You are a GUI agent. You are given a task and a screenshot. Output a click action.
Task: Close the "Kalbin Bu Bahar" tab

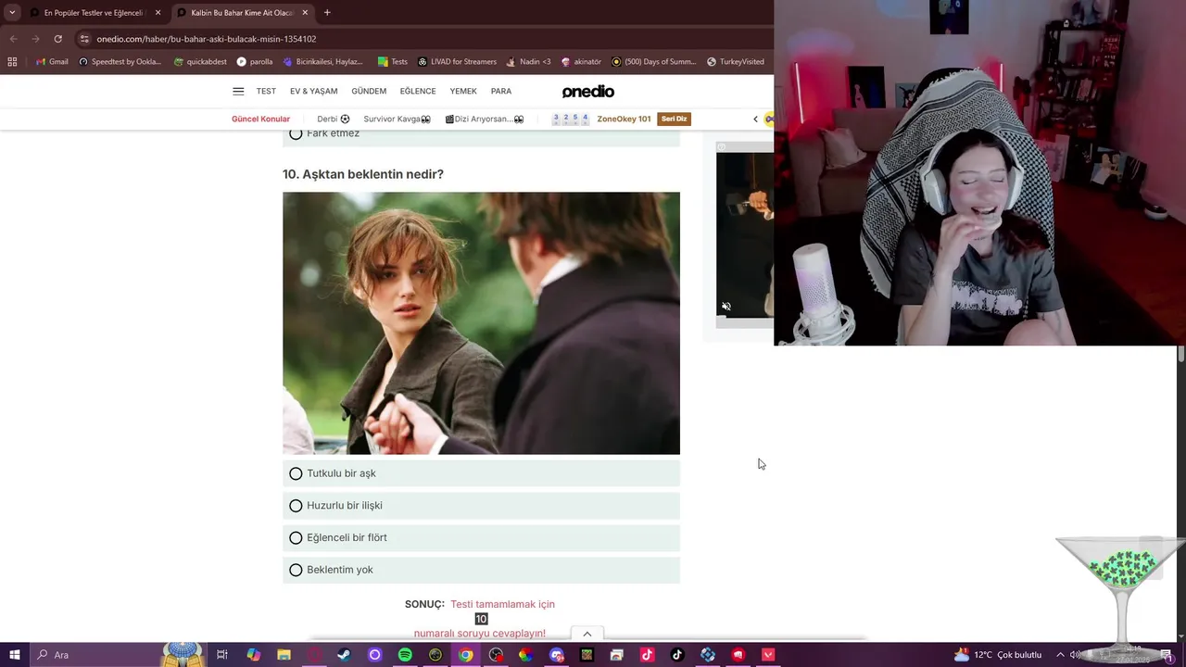pyautogui.click(x=305, y=12)
